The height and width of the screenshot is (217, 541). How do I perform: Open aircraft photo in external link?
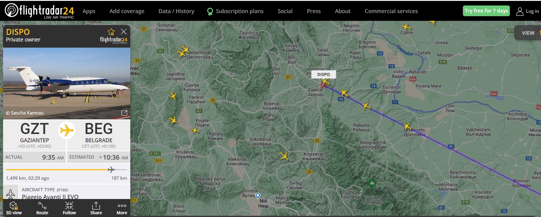pos(124,113)
